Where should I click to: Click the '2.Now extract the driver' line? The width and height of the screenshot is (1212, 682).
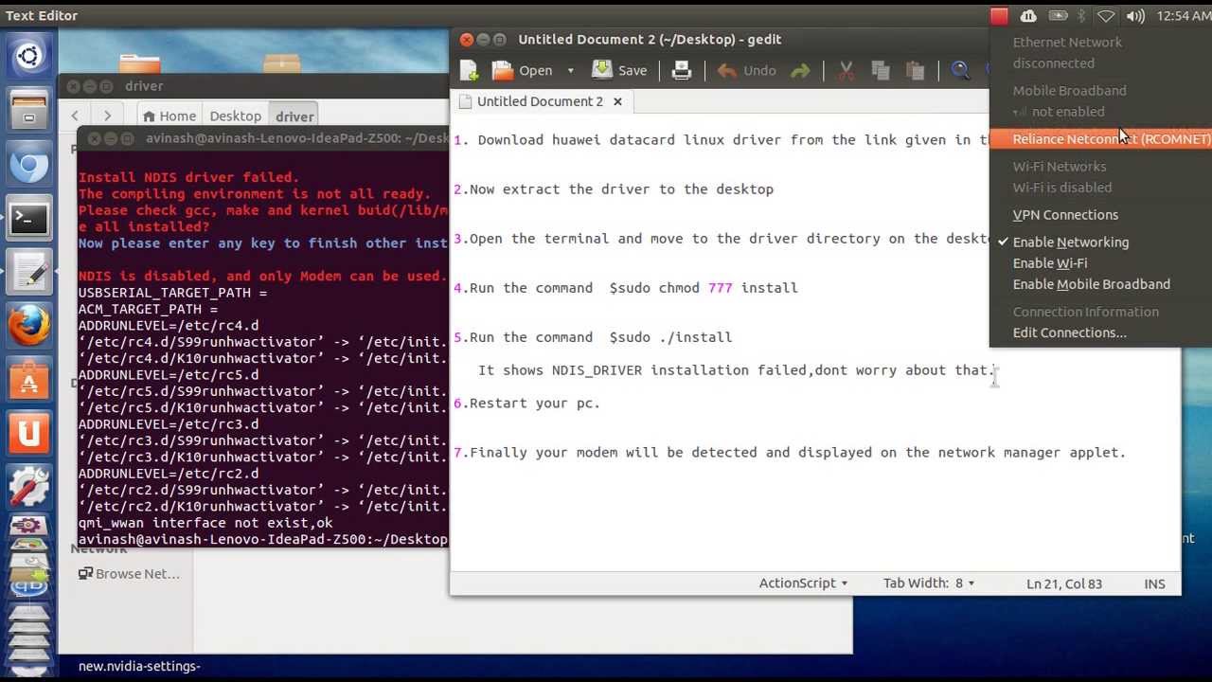tap(614, 188)
